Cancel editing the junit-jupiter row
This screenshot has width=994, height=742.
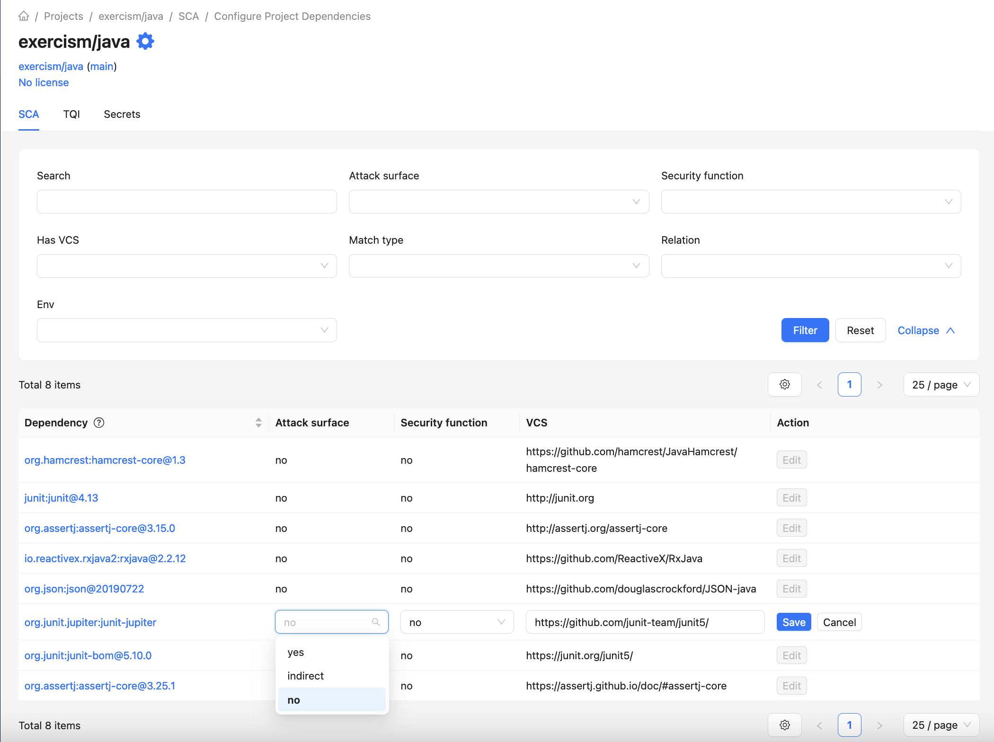tap(840, 622)
